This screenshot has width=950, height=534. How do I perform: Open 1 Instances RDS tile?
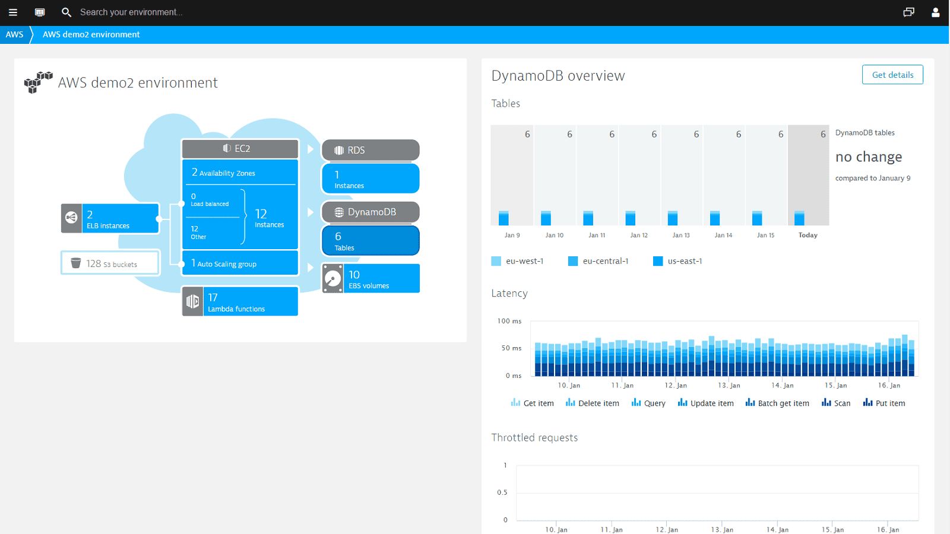click(370, 179)
